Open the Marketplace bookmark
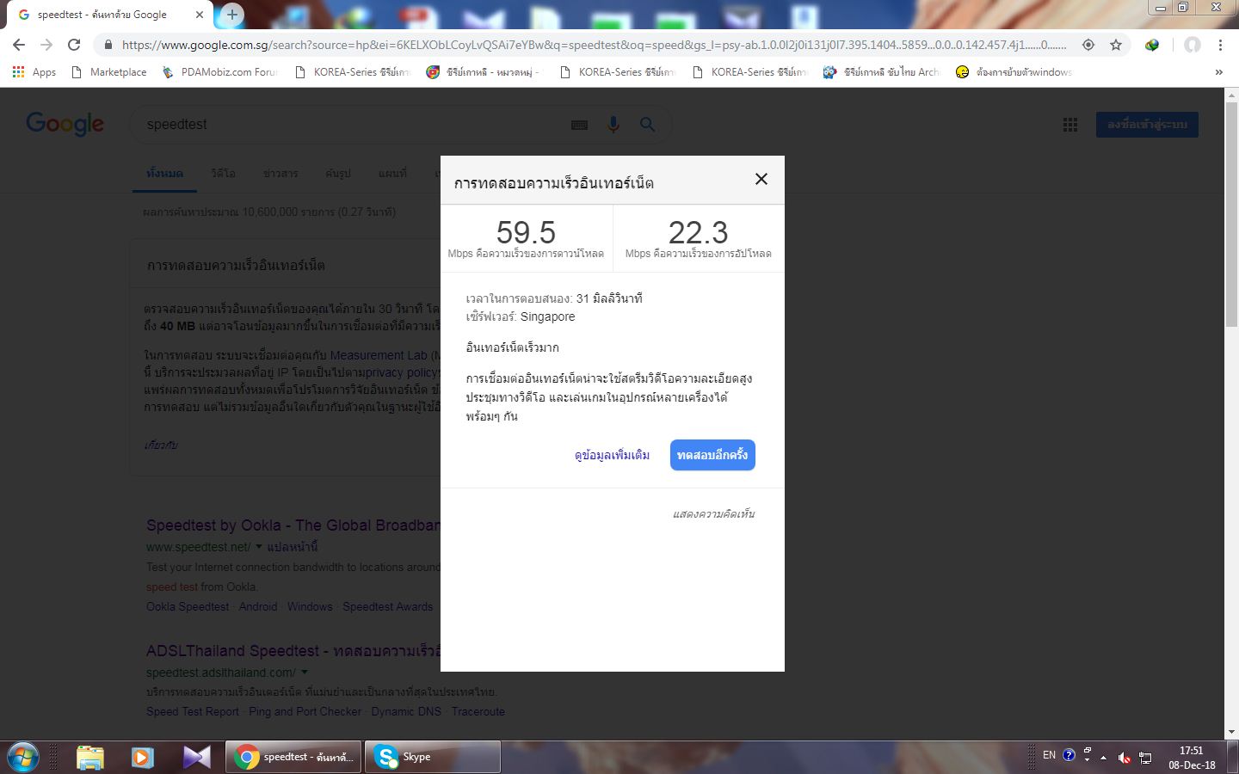The width and height of the screenshot is (1239, 774). 109,72
